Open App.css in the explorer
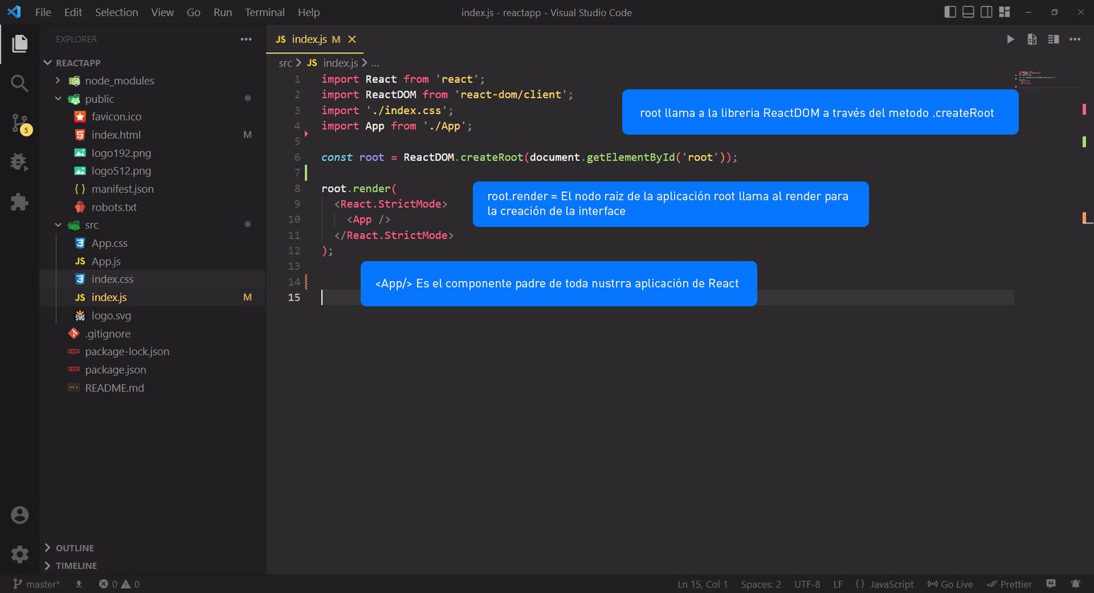The height and width of the screenshot is (593, 1094). (152, 243)
